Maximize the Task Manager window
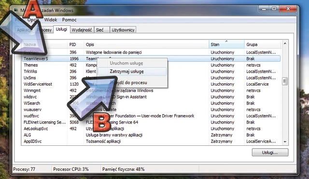The width and height of the screenshot is (309, 179). tap(274, 9)
